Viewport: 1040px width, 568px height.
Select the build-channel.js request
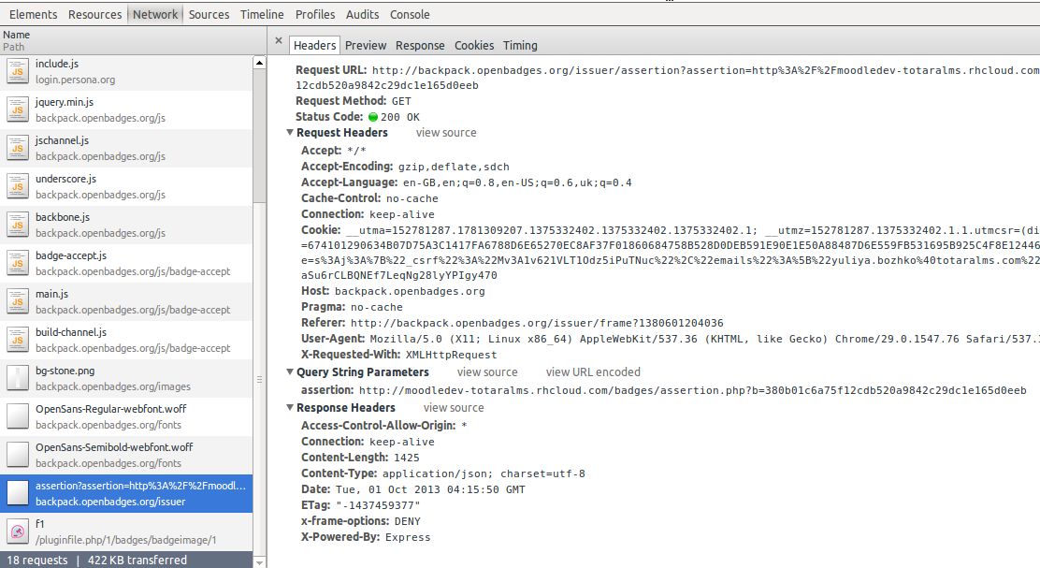[126, 341]
